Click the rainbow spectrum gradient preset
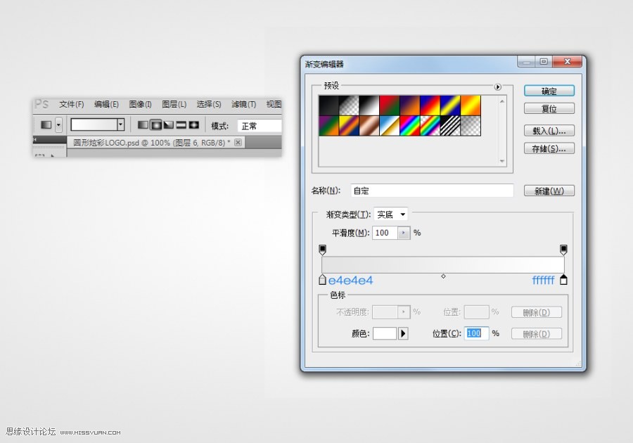Viewport: 633px width, 443px height. click(x=409, y=125)
